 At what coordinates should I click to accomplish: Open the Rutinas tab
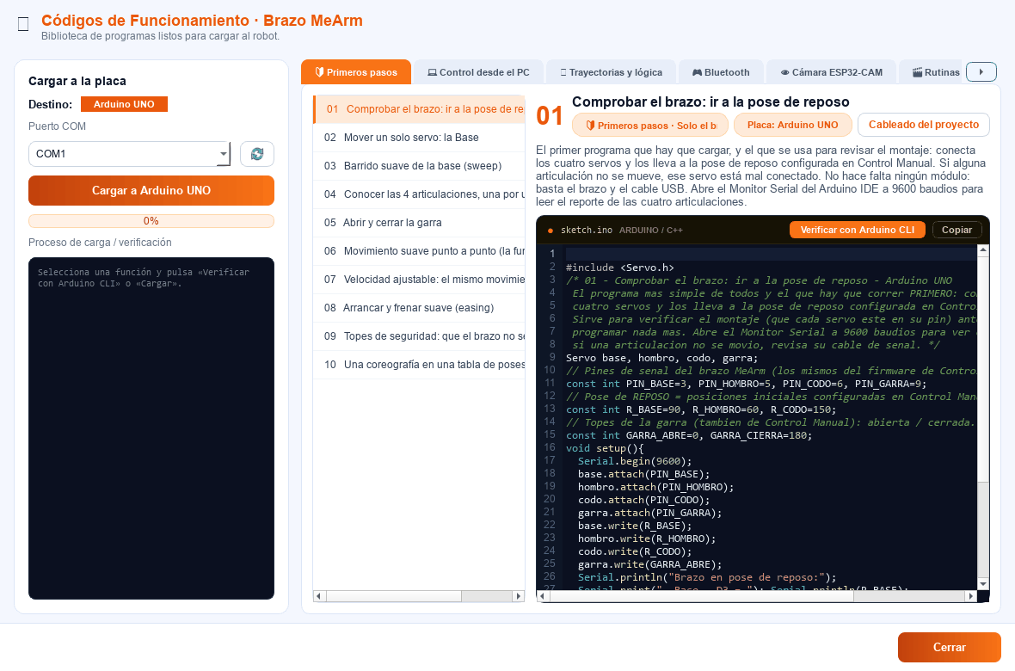tap(932, 72)
